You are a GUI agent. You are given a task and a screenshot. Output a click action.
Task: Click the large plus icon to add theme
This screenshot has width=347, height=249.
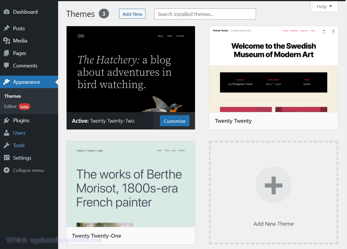click(273, 185)
